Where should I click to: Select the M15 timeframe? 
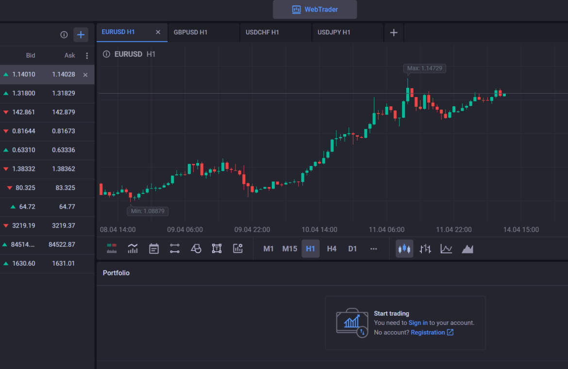click(290, 249)
